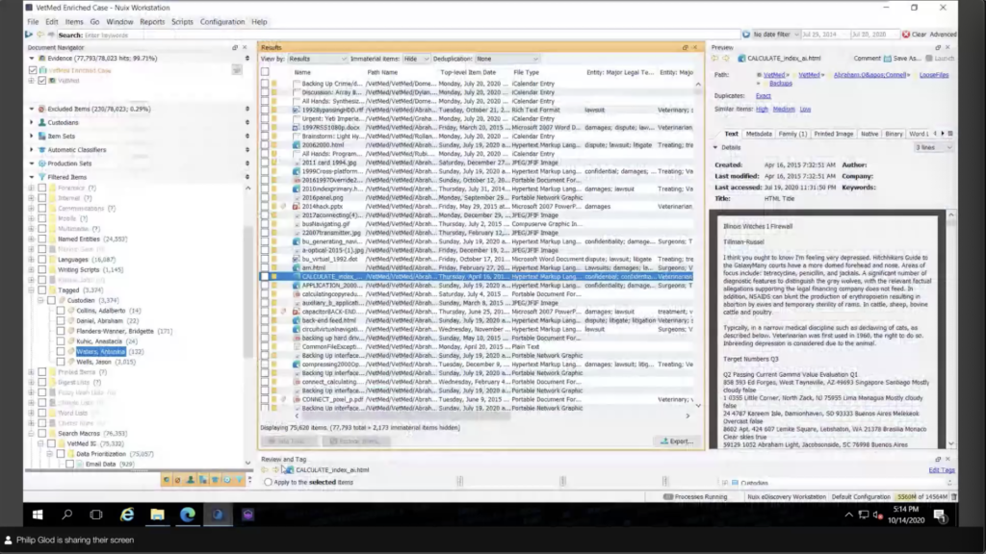The image size is (986, 554).
Task: Select the 2014hack.pptx result row
Action: click(x=477, y=206)
